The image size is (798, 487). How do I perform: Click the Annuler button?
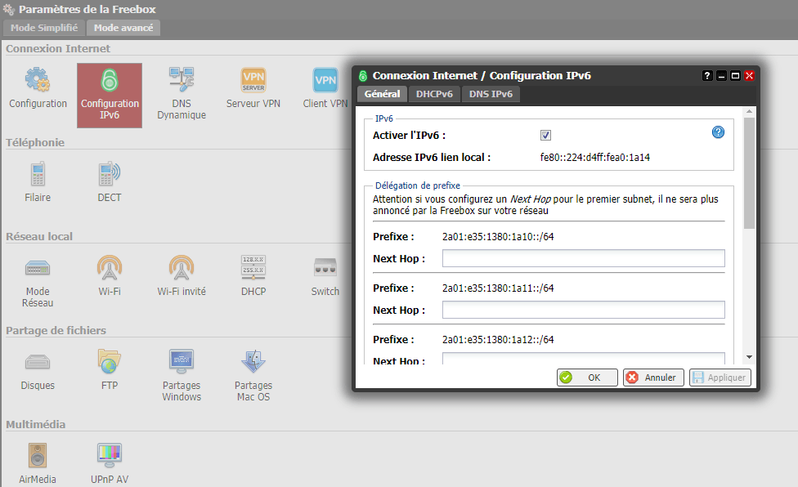pos(653,378)
